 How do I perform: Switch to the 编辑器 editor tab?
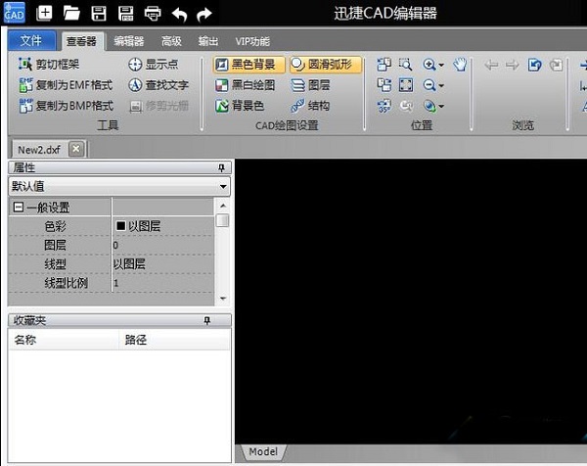[x=129, y=41]
